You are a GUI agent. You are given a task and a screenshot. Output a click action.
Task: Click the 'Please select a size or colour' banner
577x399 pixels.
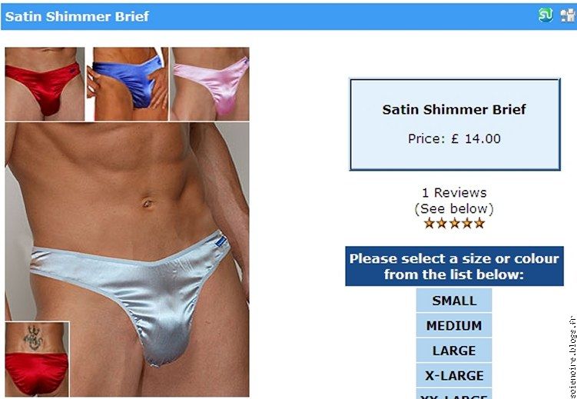[454, 266]
